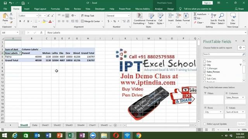This screenshot has width=248, height=139.
Task: Open Sort & Filter
Action: point(214,19)
